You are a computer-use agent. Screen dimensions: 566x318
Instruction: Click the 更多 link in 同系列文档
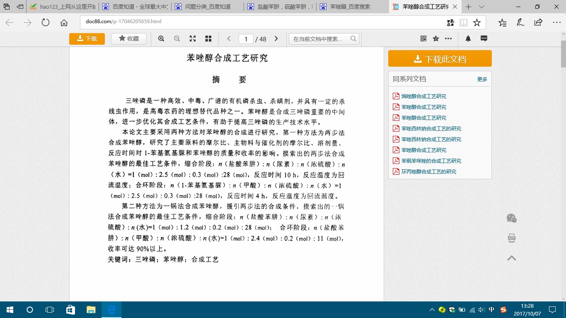coord(482,79)
